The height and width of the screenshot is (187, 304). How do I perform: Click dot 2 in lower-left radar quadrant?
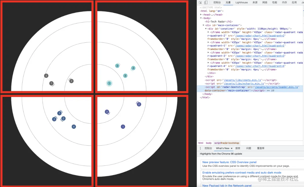(x=63, y=118)
